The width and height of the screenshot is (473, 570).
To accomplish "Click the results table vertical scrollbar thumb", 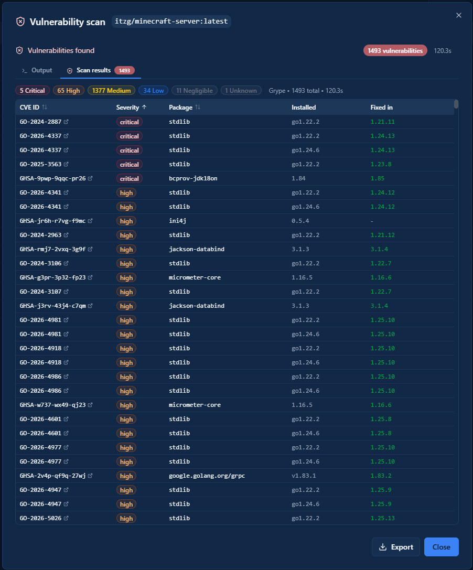I will click(456, 104).
